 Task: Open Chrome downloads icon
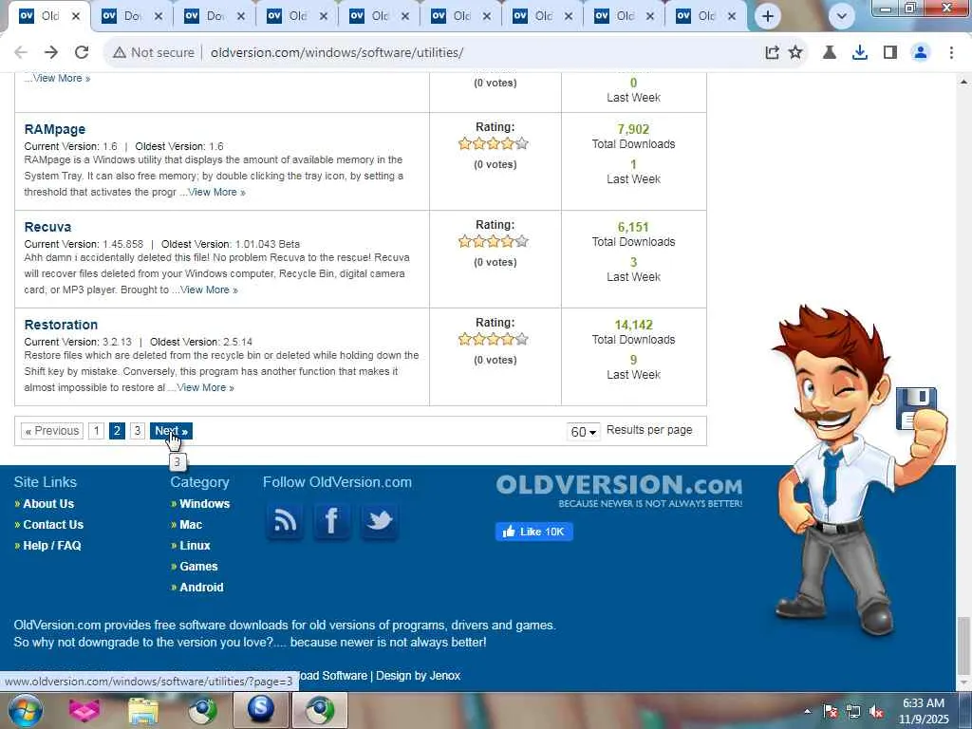click(x=859, y=53)
